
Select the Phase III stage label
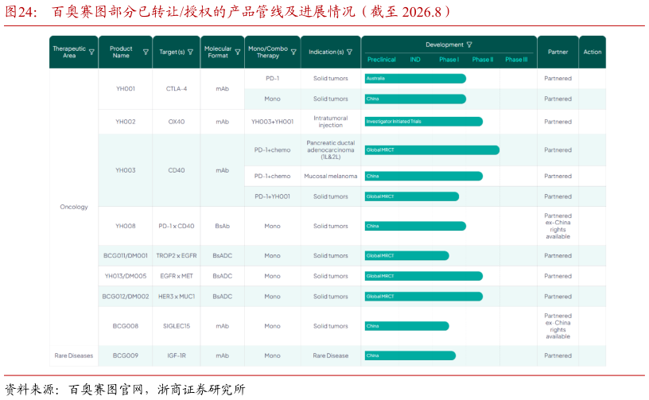click(x=516, y=60)
